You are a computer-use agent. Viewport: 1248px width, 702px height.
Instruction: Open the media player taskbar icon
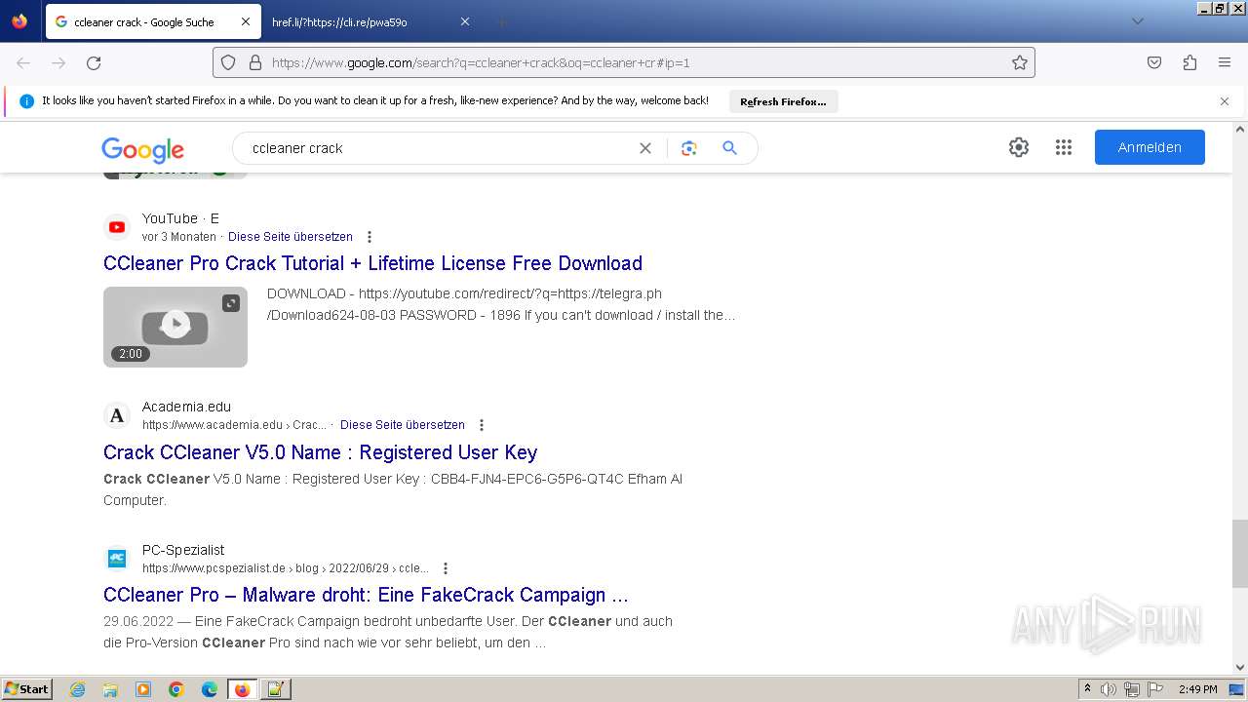(143, 689)
